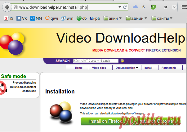187x132 pixels.
Task: Open the MM bookmark
Action: (x=36, y=19)
